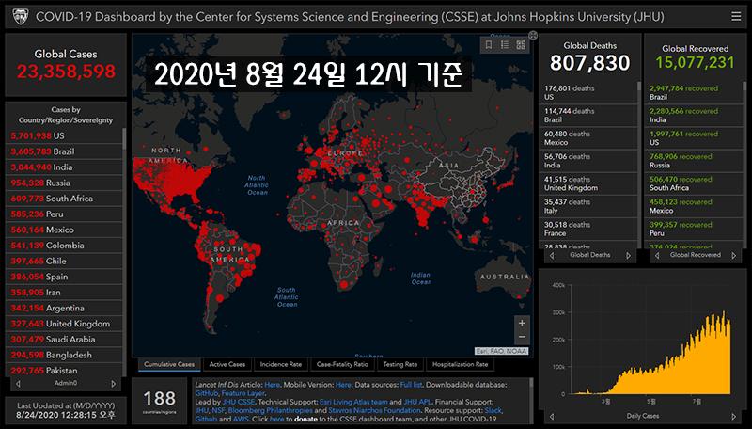
Task: Select the 30,518 deaths France row
Action: click(x=588, y=229)
